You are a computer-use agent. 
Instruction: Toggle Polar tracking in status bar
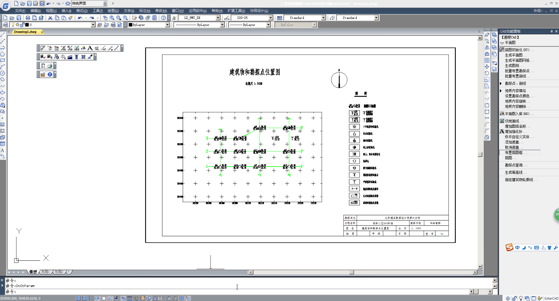tap(97, 298)
